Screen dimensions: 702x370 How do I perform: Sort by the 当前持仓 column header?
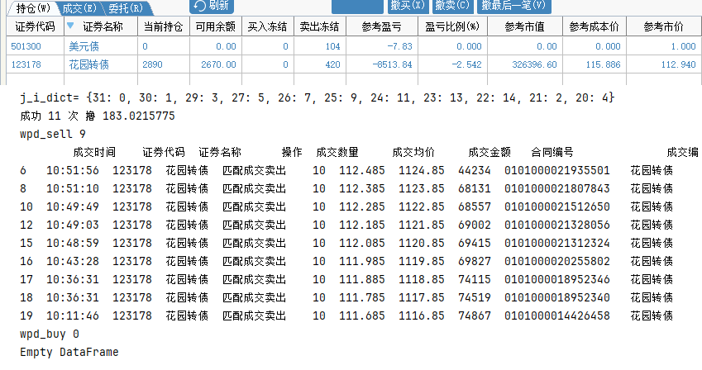pos(164,27)
